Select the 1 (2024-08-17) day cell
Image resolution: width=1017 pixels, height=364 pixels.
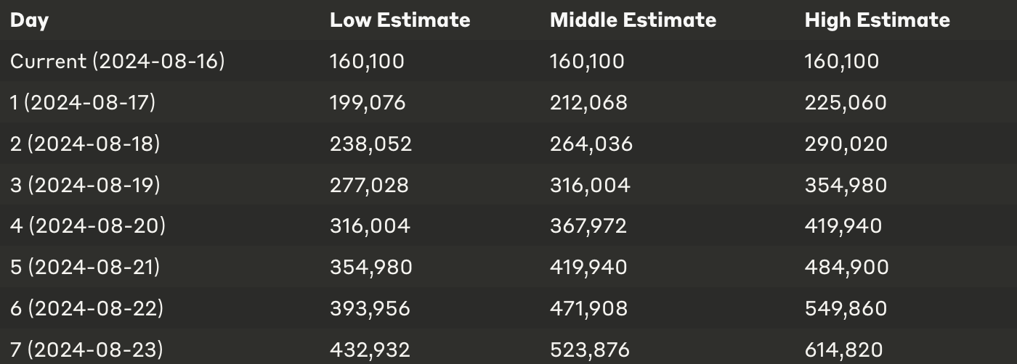point(83,102)
